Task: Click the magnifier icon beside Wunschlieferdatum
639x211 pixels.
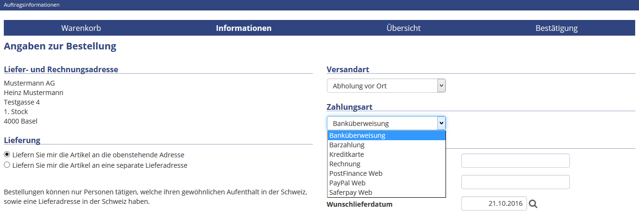Action: tap(533, 204)
